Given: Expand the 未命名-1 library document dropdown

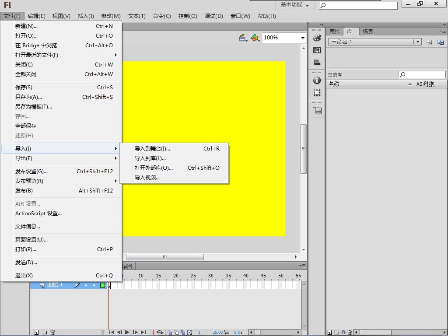Looking at the screenshot, I should click(x=418, y=42).
